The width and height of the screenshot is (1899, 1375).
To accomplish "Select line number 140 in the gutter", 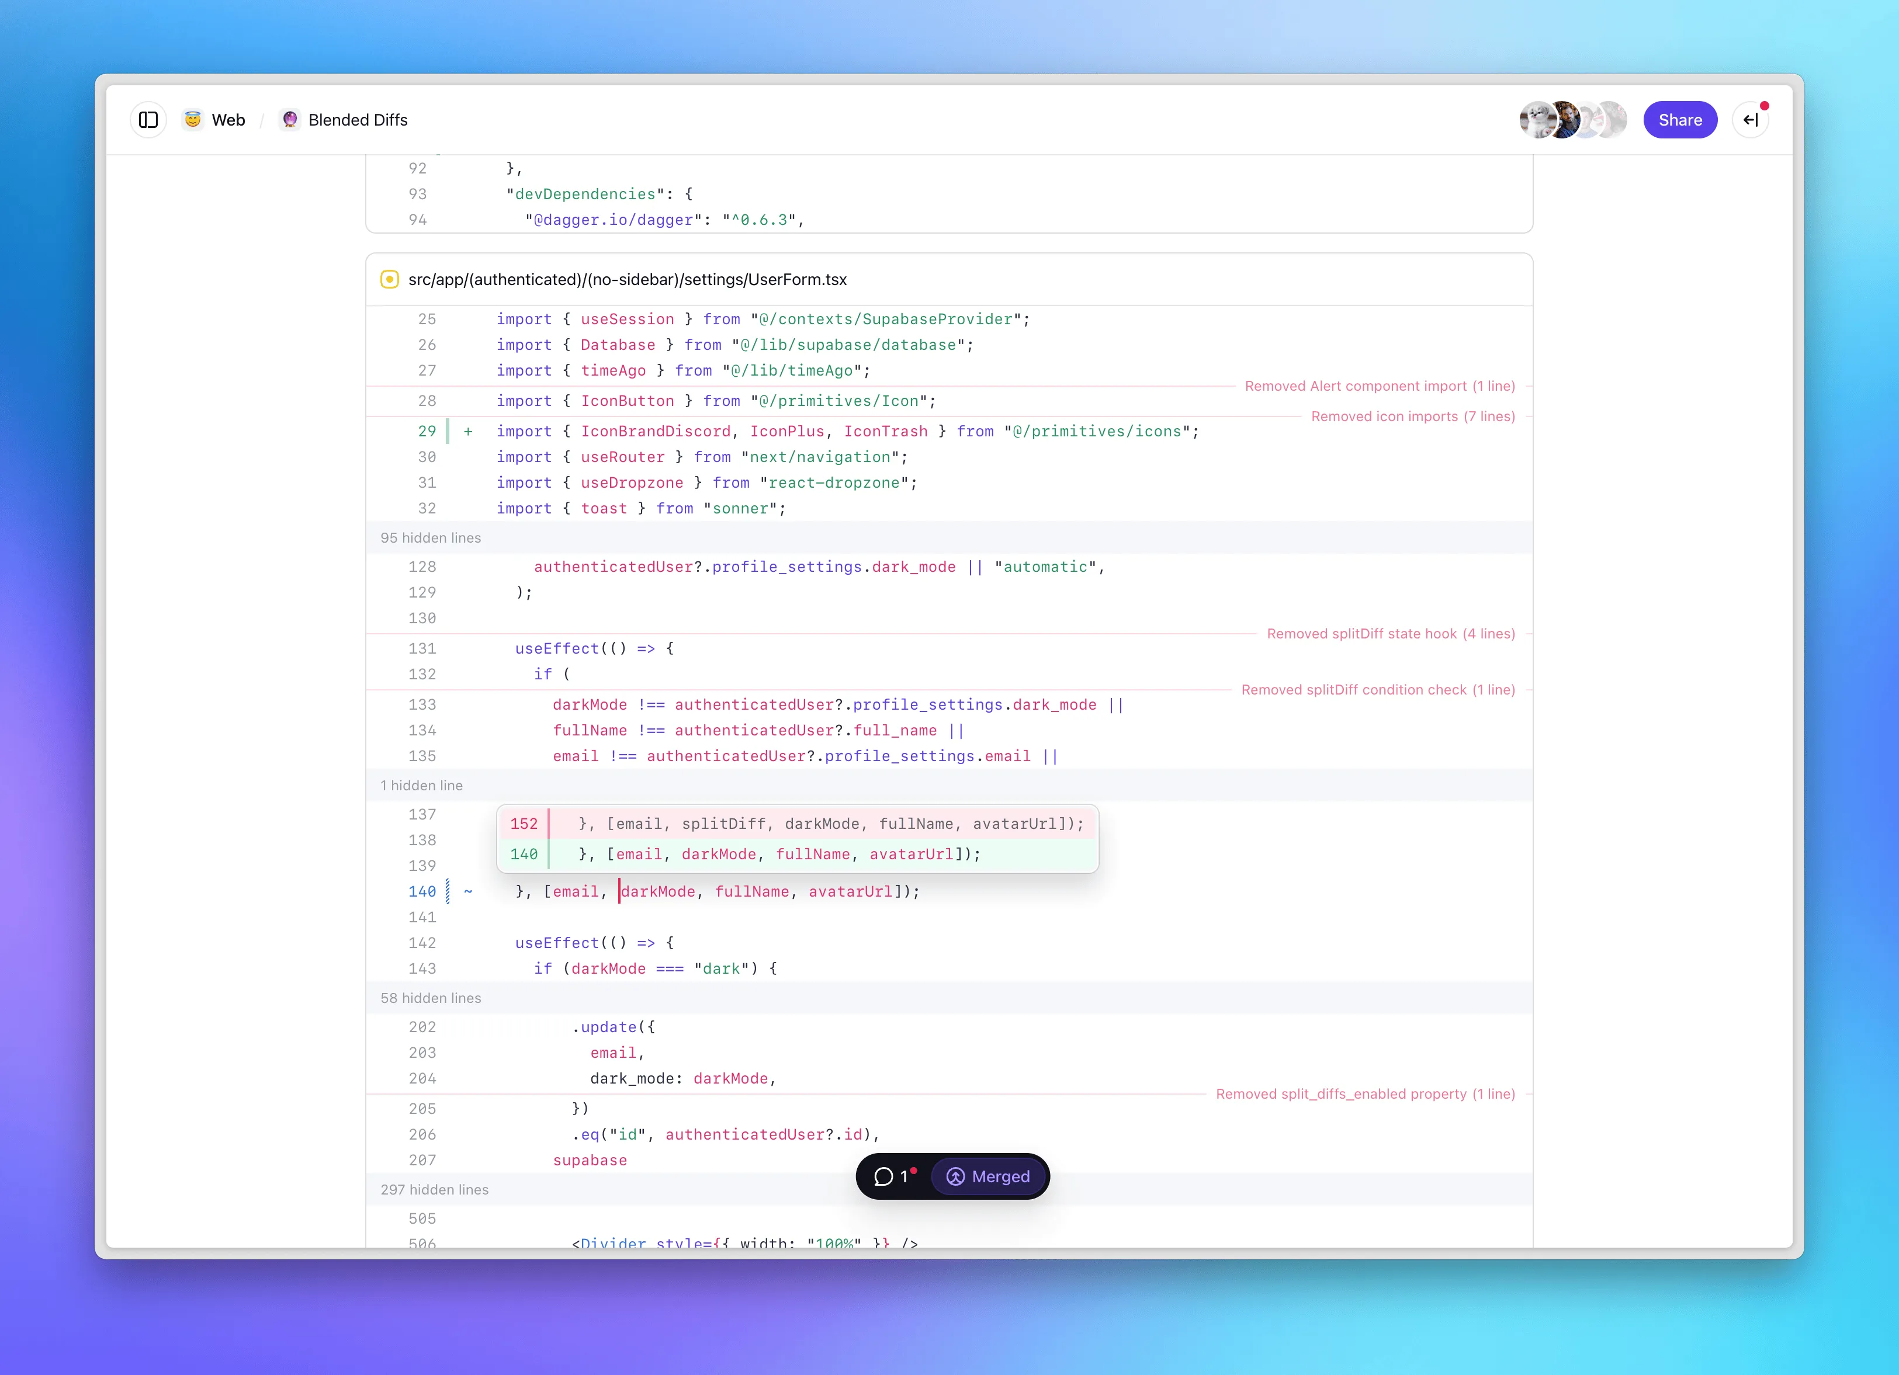I will [422, 892].
